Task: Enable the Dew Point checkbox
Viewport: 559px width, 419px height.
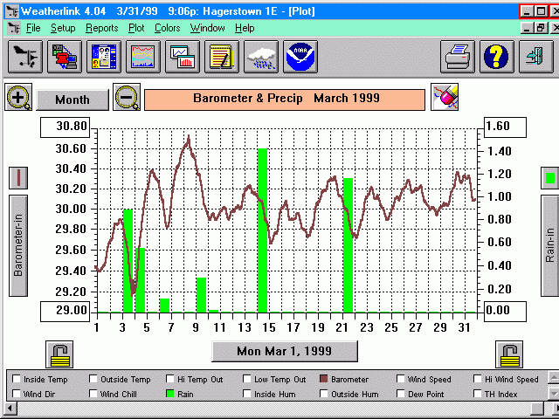Action: pos(401,394)
